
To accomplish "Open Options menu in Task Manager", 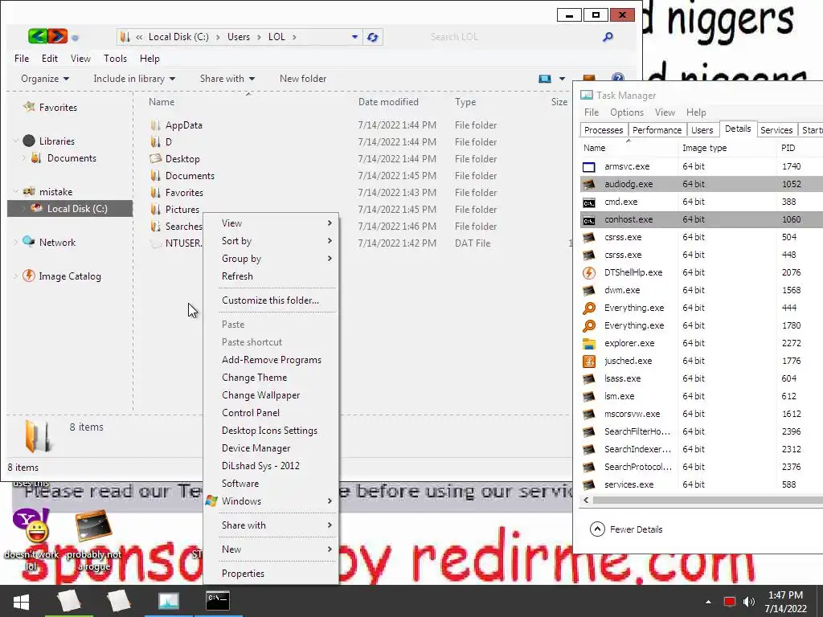I will (627, 112).
